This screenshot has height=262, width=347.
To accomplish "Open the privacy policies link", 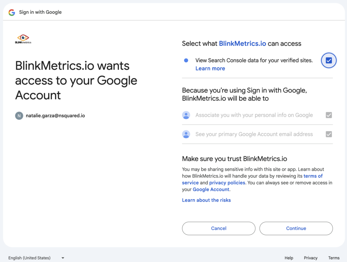I will tap(227, 182).
